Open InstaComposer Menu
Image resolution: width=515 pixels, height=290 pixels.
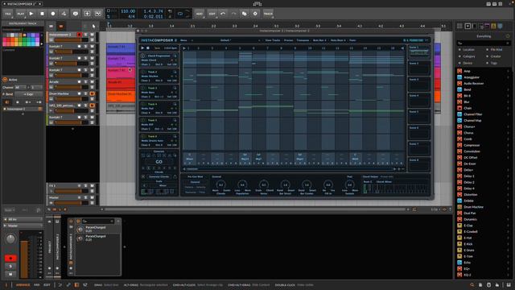(183, 40)
